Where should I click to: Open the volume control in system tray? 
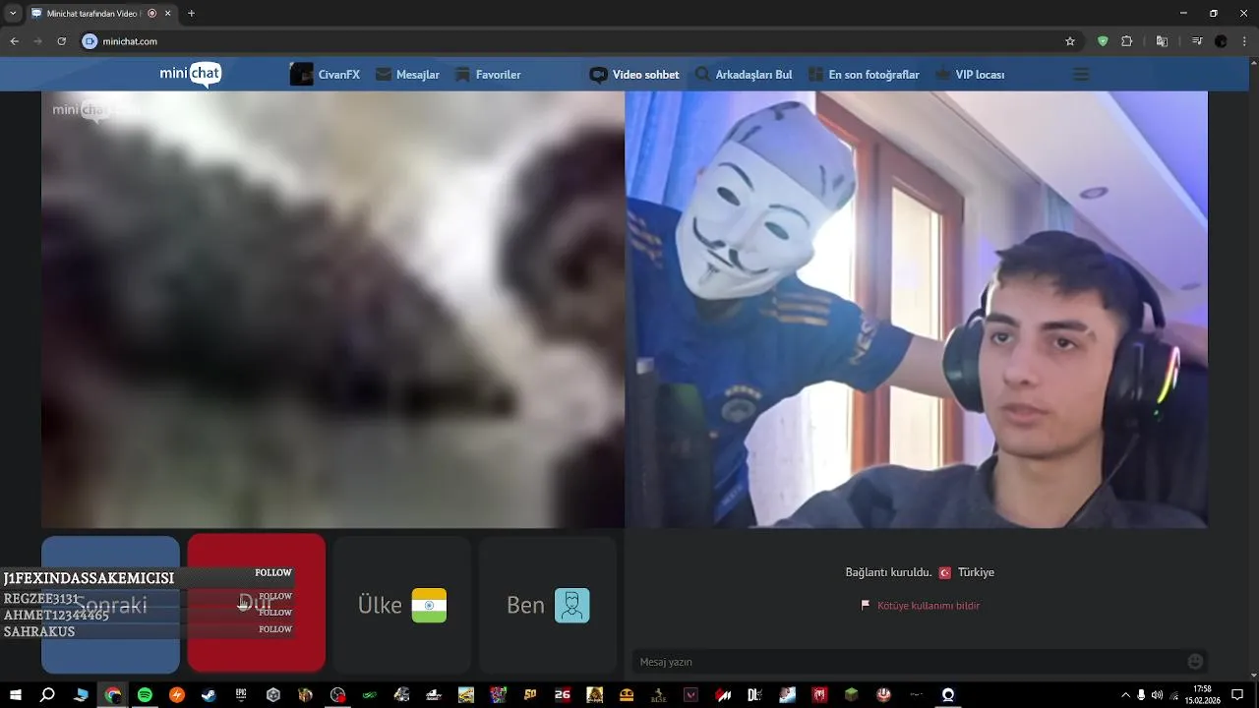click(1157, 695)
